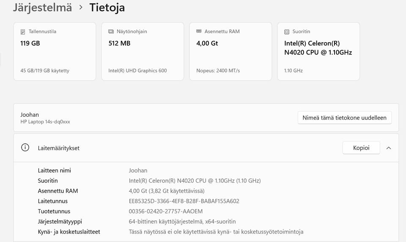This screenshot has width=406, height=242.
Task: Open the Asennettu RAM tile
Action: (x=230, y=51)
